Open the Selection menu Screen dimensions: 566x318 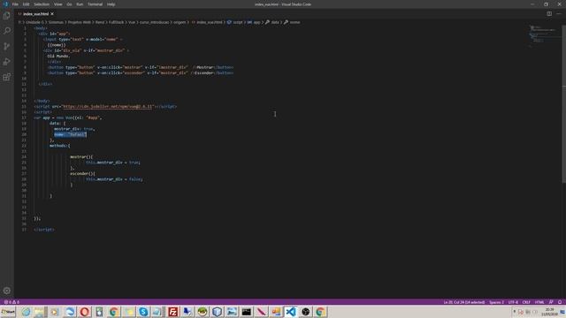(42, 4)
